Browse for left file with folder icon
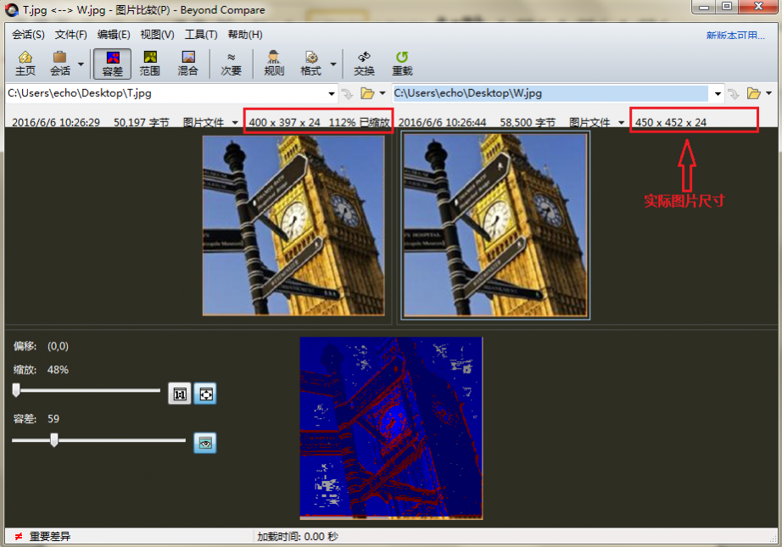The image size is (782, 547). 367,93
